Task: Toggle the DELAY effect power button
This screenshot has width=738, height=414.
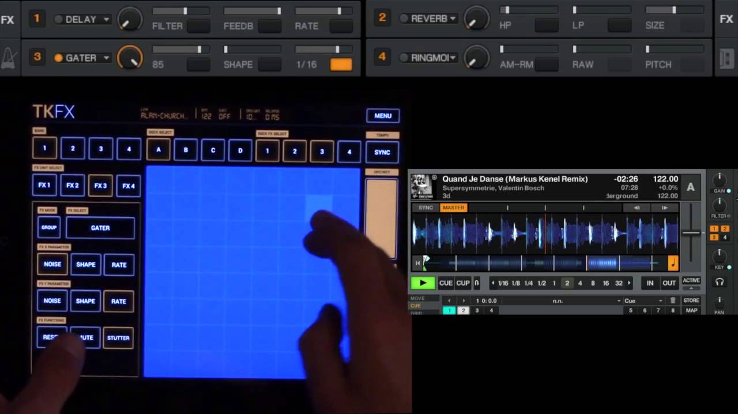Action: click(58, 20)
